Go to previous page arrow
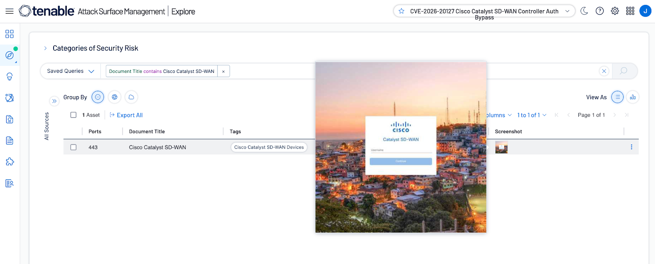Viewport: 655px width, 264px height. click(x=568, y=115)
